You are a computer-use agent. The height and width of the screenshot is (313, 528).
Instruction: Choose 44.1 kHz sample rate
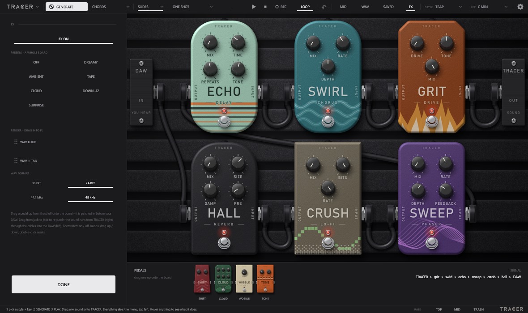point(36,198)
